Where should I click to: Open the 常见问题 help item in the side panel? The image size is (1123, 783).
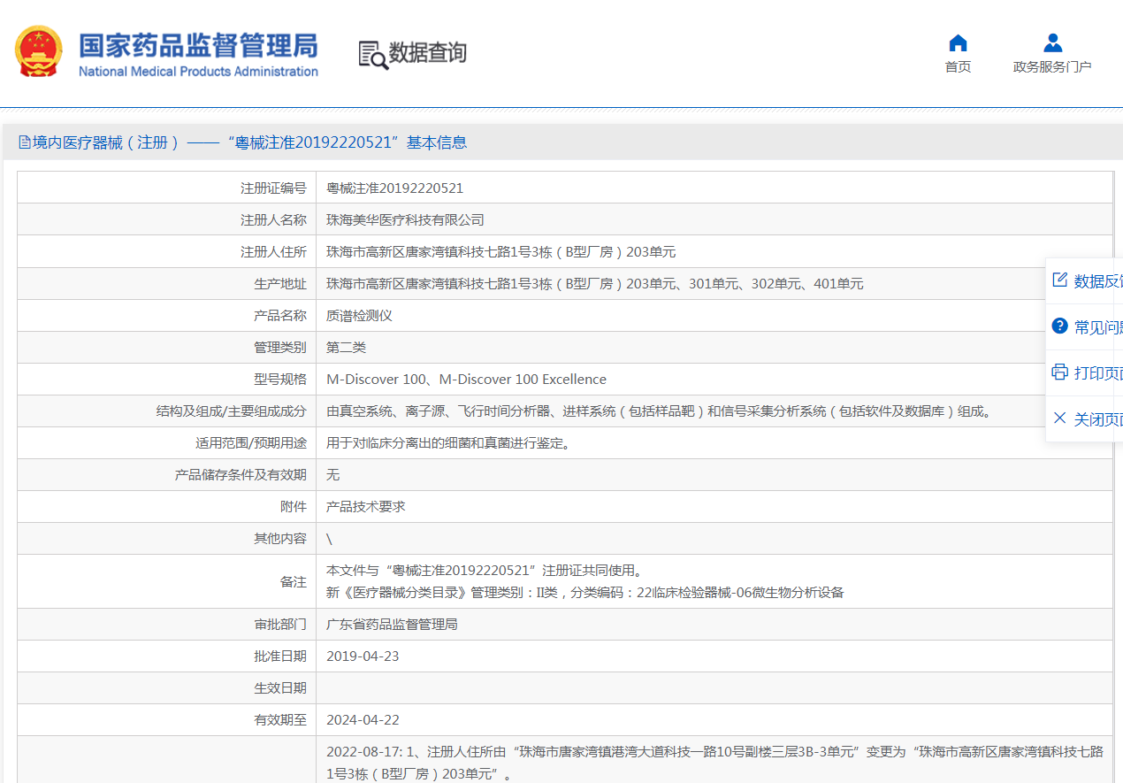pyautogui.click(x=1087, y=327)
